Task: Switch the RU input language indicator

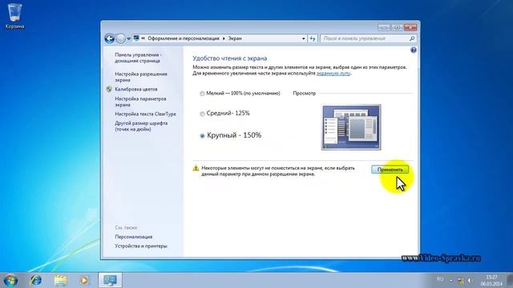Action: pyautogui.click(x=440, y=279)
